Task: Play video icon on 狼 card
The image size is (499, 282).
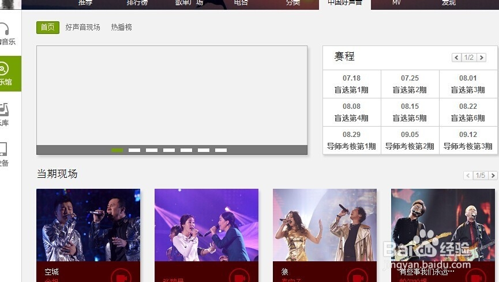Action: click(x=358, y=276)
